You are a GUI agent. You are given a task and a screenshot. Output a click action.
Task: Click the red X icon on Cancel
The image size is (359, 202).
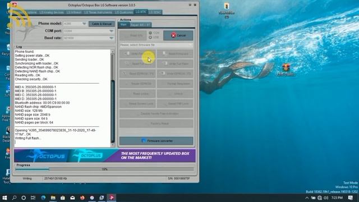coord(173,35)
